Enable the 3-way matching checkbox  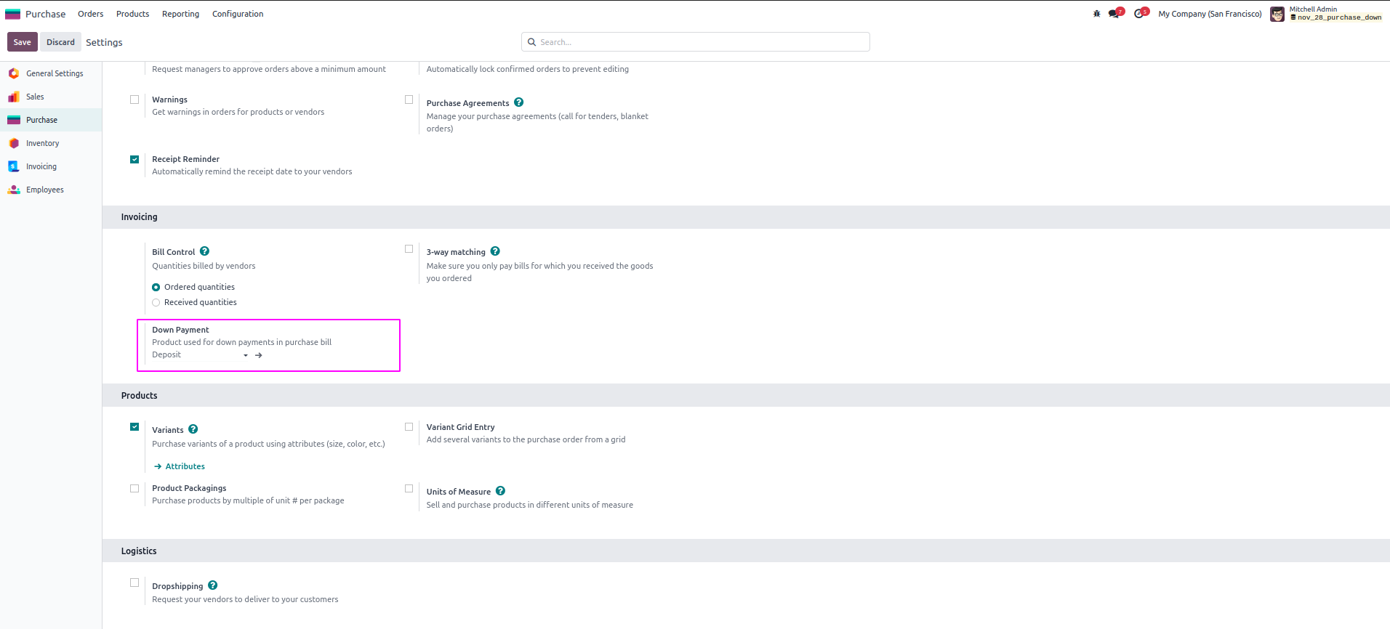tap(409, 249)
